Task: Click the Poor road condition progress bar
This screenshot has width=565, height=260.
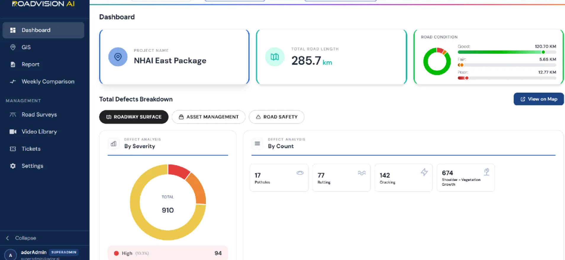Action: coord(507,78)
